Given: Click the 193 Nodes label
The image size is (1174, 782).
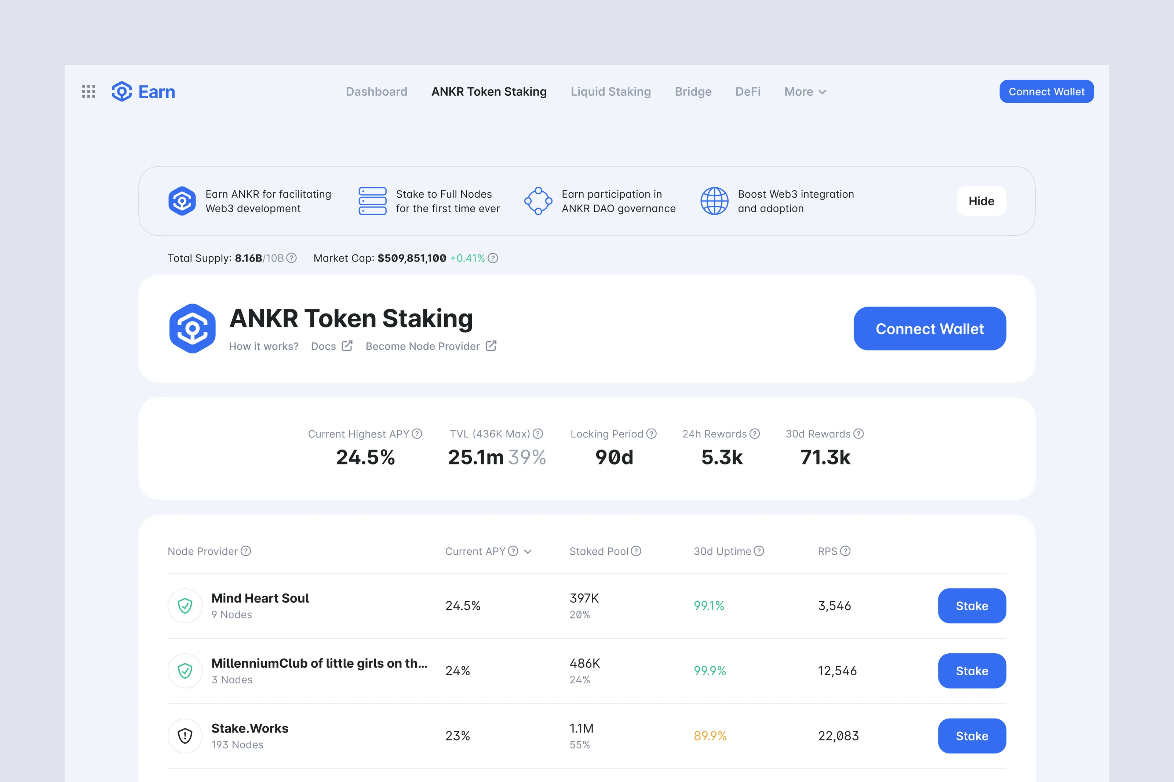Looking at the screenshot, I should click(x=237, y=745).
